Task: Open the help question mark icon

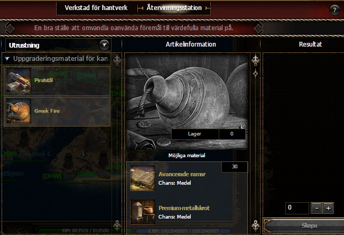Action: (x=334, y=10)
